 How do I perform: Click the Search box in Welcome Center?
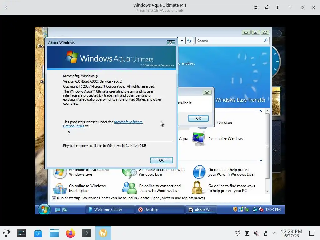(x=232, y=41)
